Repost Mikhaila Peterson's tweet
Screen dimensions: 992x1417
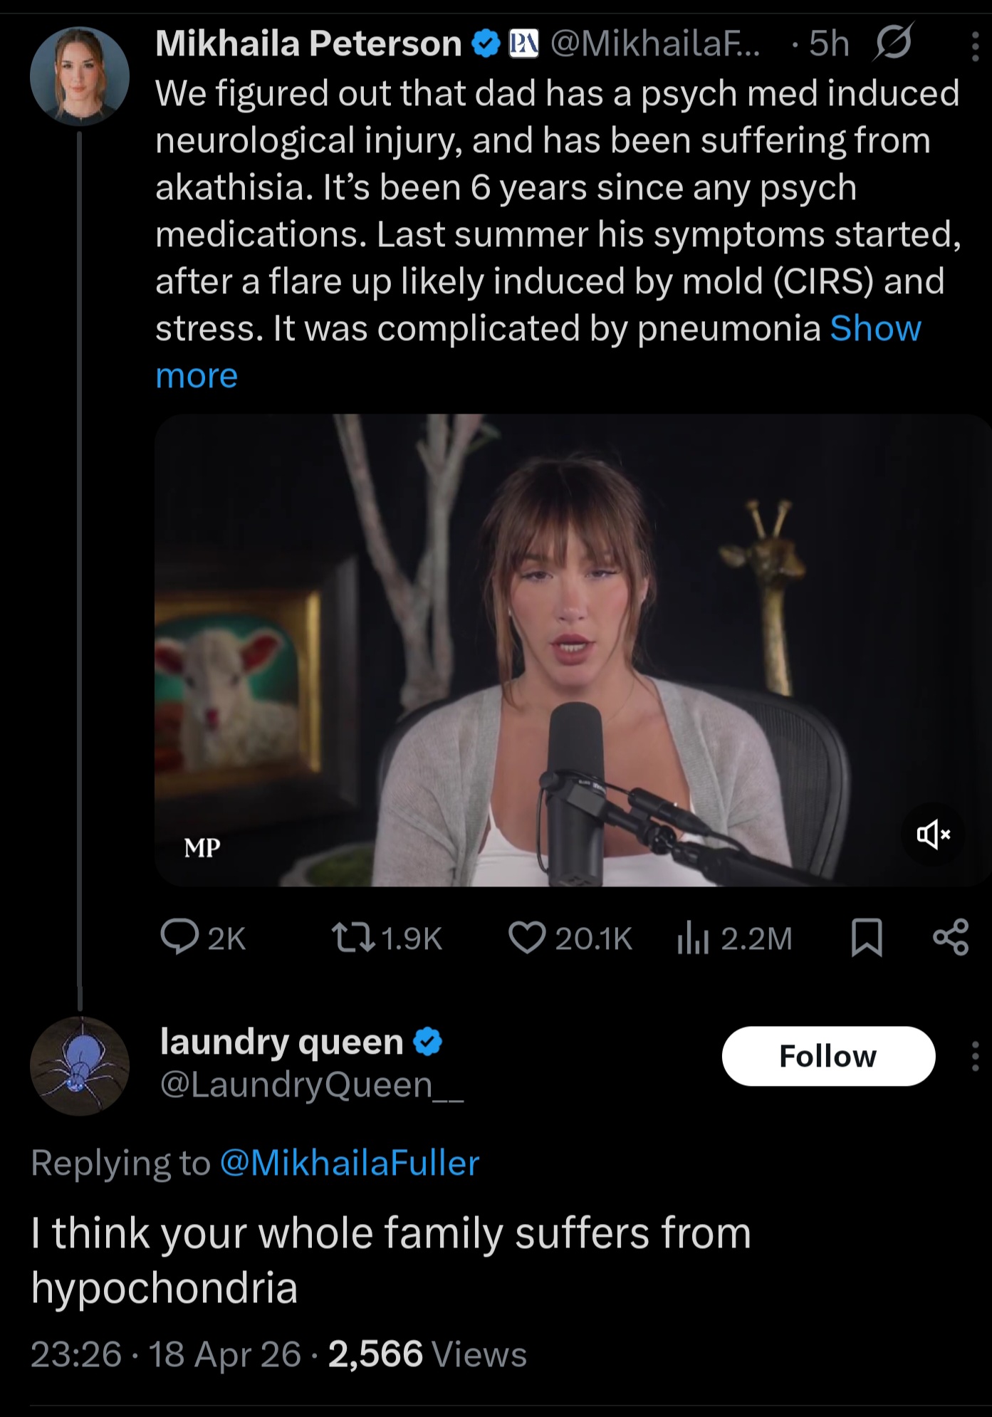(354, 937)
